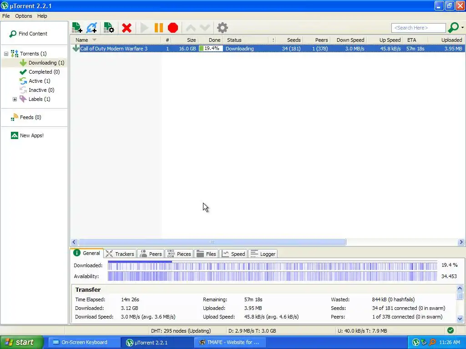466x349 pixels.
Task: Open the File menu
Action: tap(6, 16)
